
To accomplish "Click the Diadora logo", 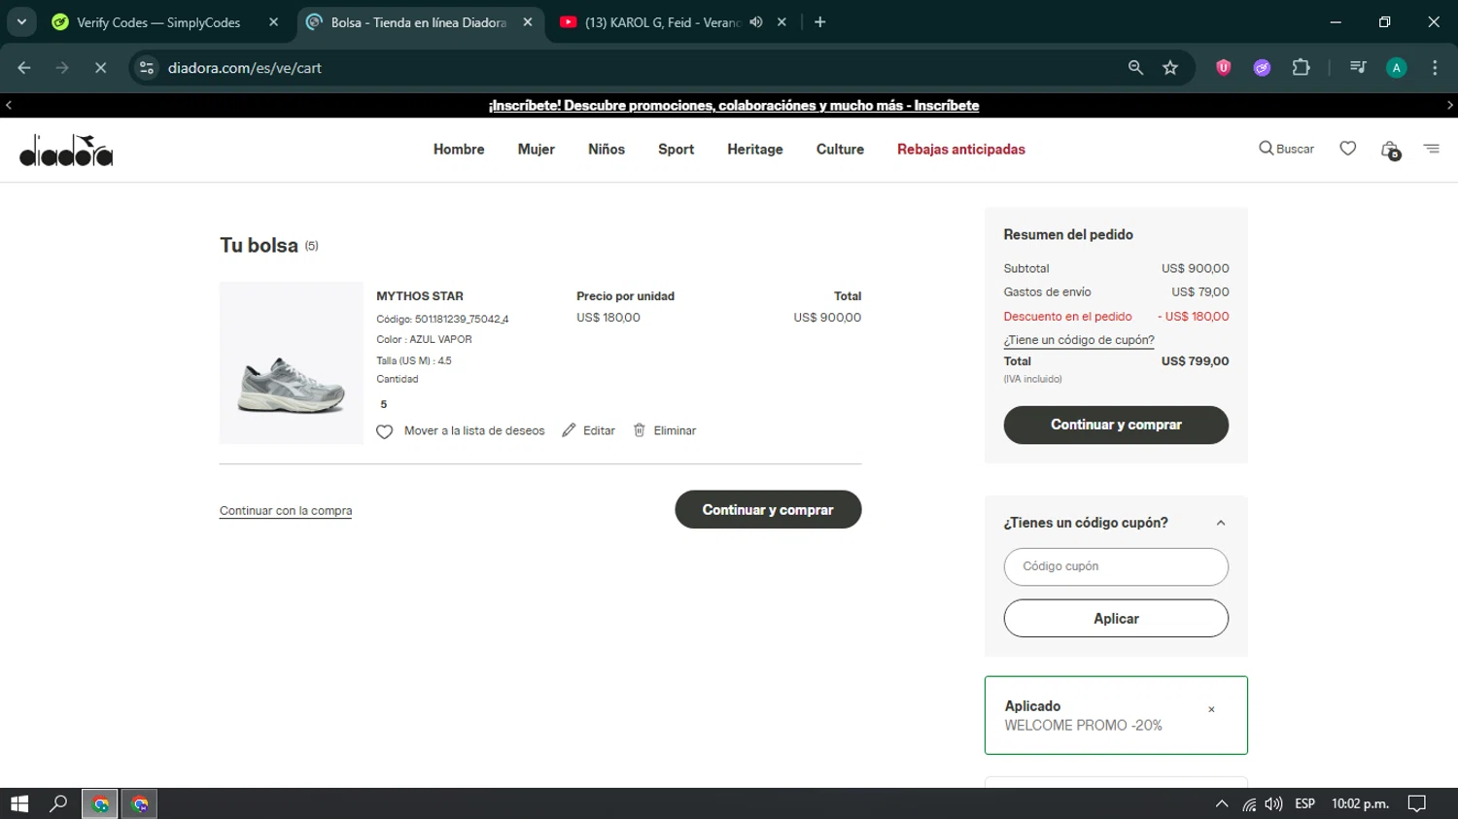I will click(x=66, y=151).
